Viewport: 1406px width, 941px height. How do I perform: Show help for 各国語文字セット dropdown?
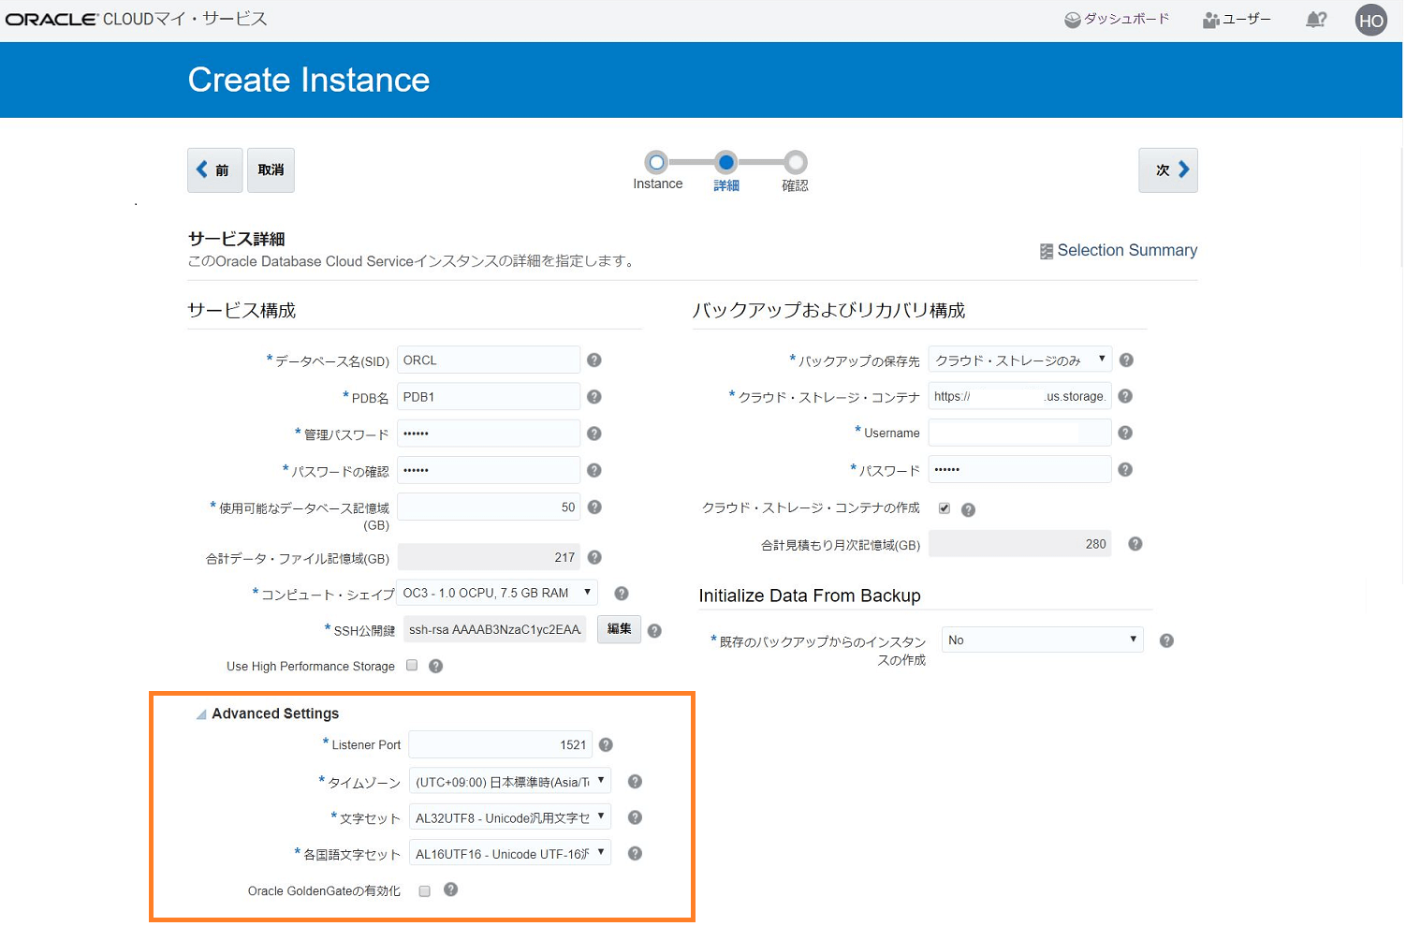coord(635,853)
